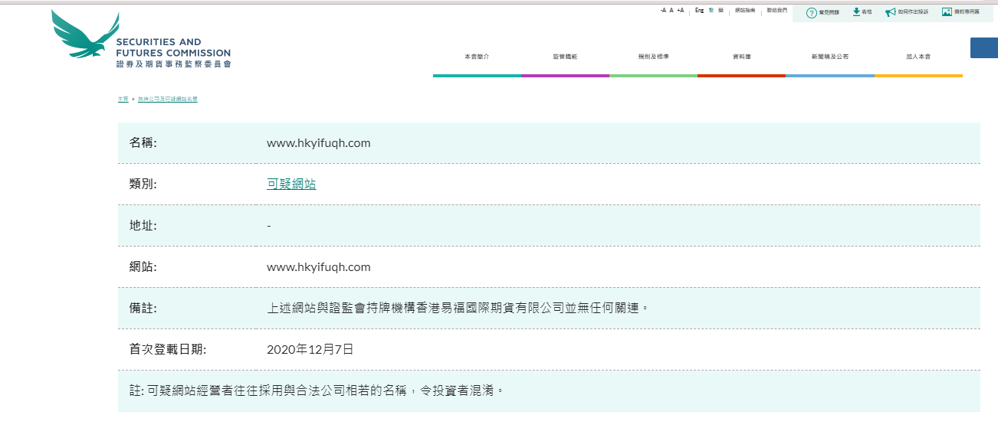This screenshot has height=441, width=998.
Task: Go to 主頁 via the breadcrumb
Action: (x=123, y=100)
